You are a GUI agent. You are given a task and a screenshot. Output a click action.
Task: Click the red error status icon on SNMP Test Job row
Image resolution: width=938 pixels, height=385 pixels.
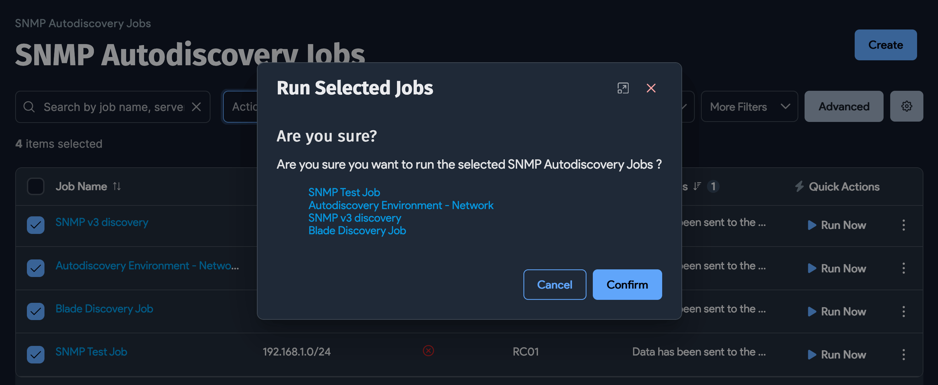pyautogui.click(x=428, y=351)
